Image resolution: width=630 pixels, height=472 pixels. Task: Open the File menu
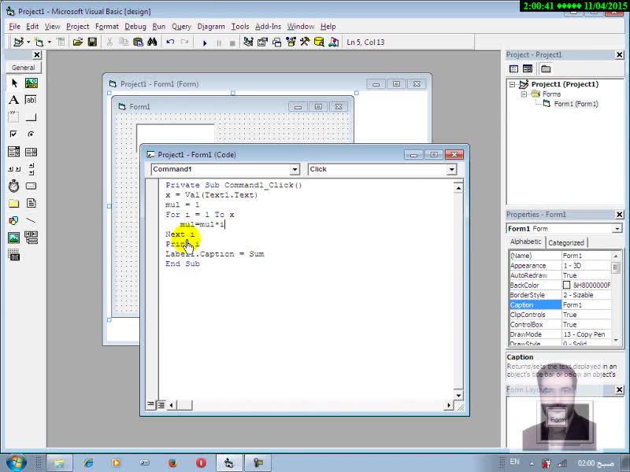[14, 27]
